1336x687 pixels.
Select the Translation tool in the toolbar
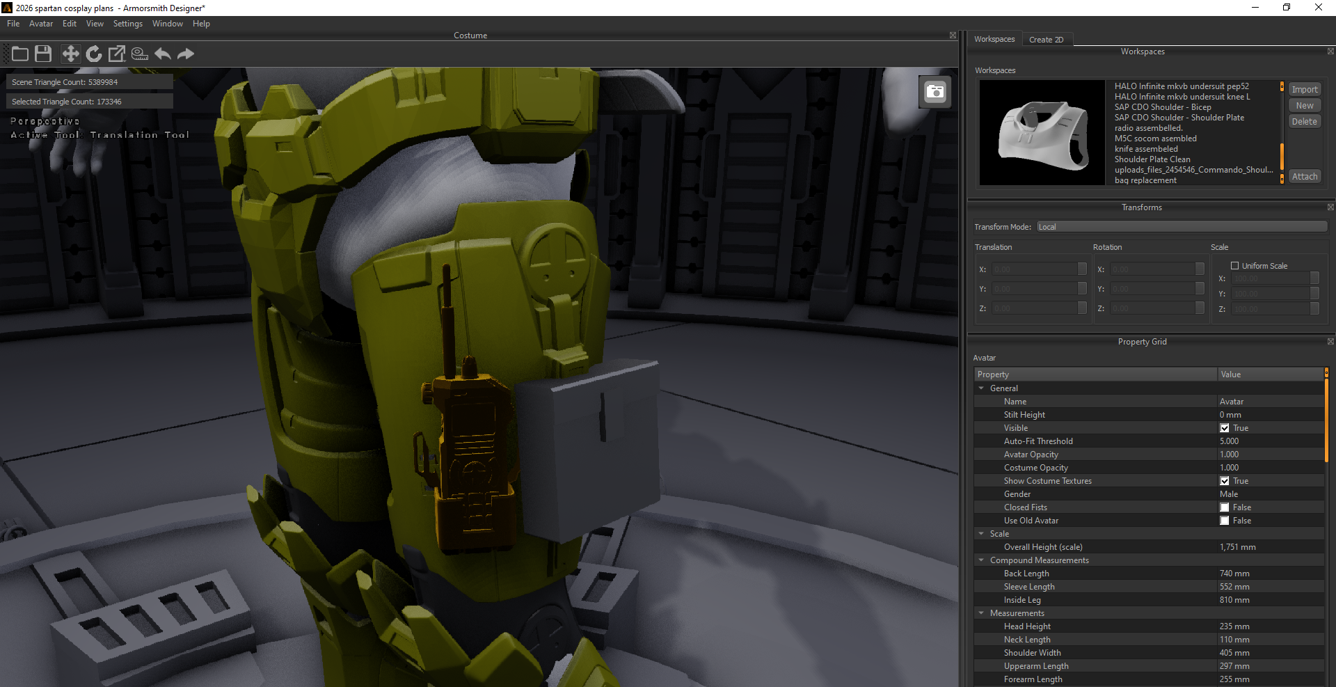tap(70, 54)
